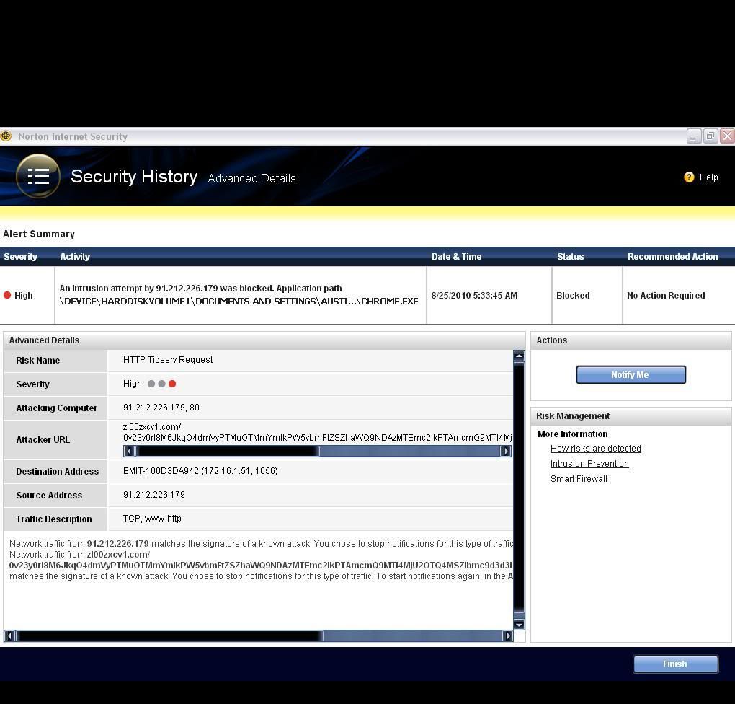Click the EMIT-100D3DA942 destination address
This screenshot has height=704, width=735.
tap(200, 471)
